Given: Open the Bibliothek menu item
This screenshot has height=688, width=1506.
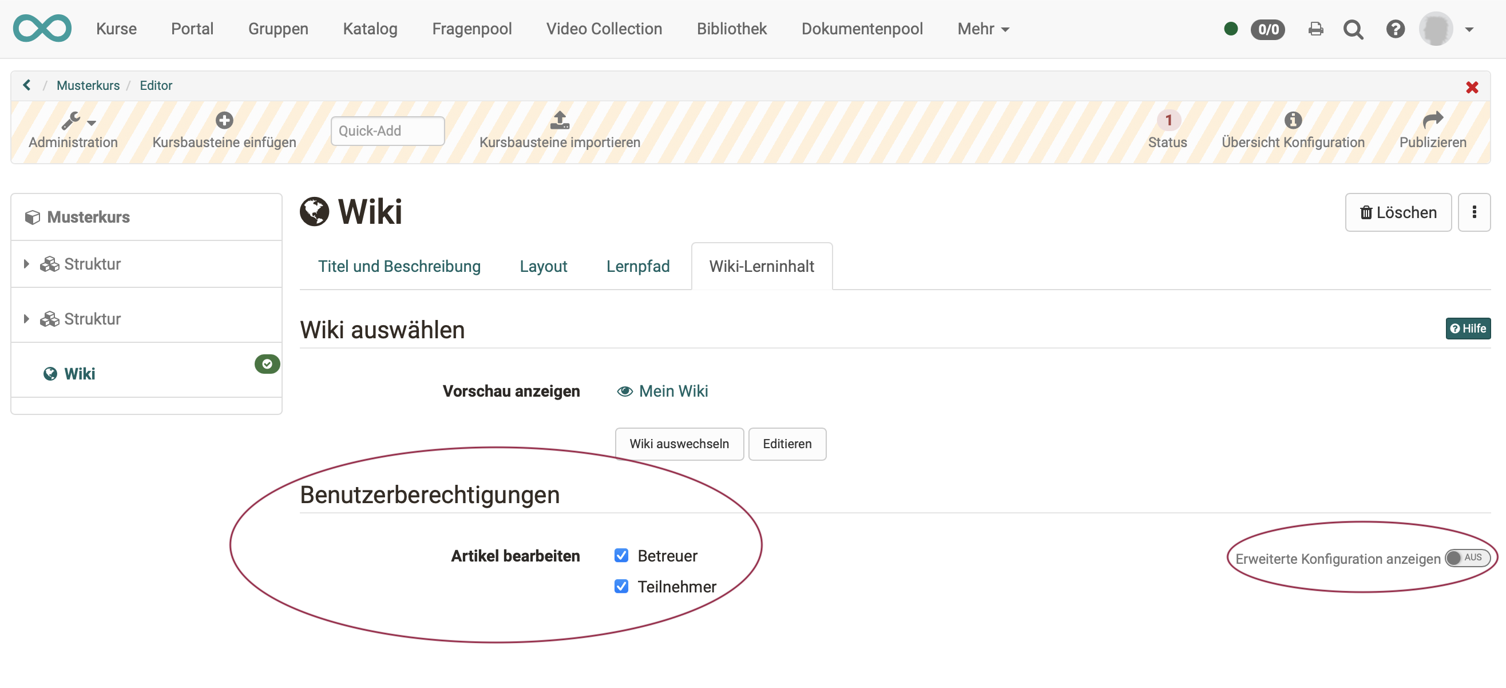Looking at the screenshot, I should pyautogui.click(x=731, y=29).
